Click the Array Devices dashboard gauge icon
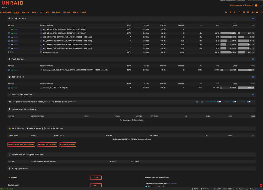 [253, 19]
